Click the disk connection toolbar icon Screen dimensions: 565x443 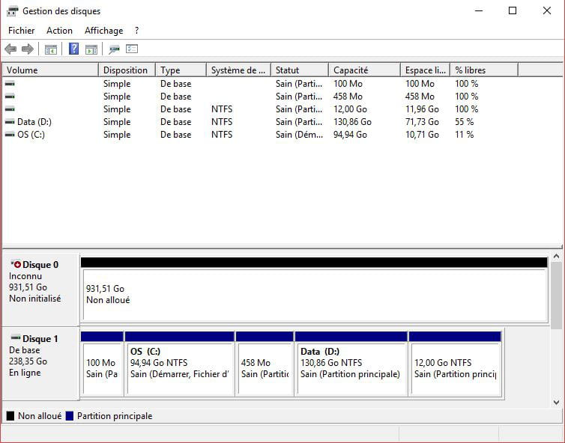pyautogui.click(x=114, y=49)
